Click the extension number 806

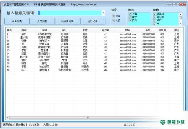(162, 50)
